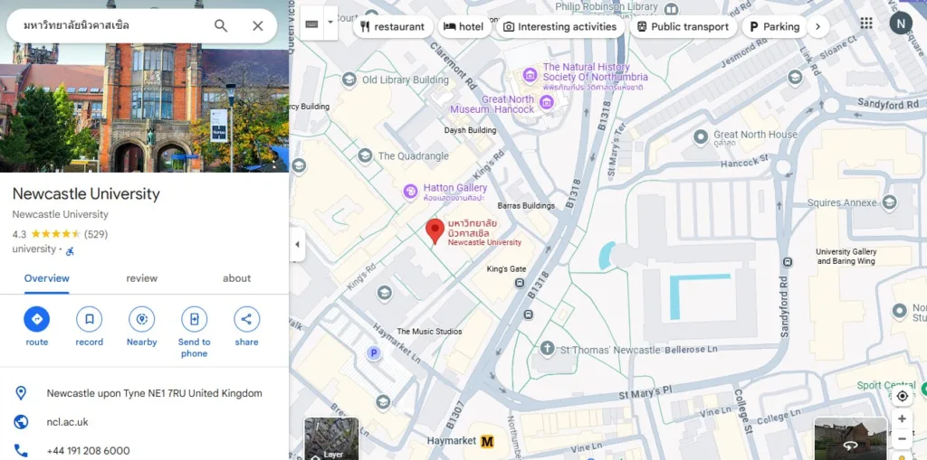
Task: Save place with record bookmark icon
Action: click(x=89, y=319)
